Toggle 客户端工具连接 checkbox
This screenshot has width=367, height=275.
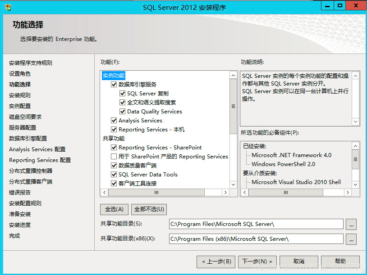tap(114, 184)
